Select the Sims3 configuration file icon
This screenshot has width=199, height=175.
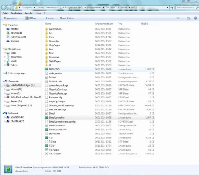[x=47, y=113]
